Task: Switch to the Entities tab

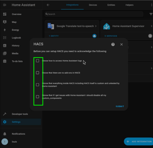Action: click(111, 5)
